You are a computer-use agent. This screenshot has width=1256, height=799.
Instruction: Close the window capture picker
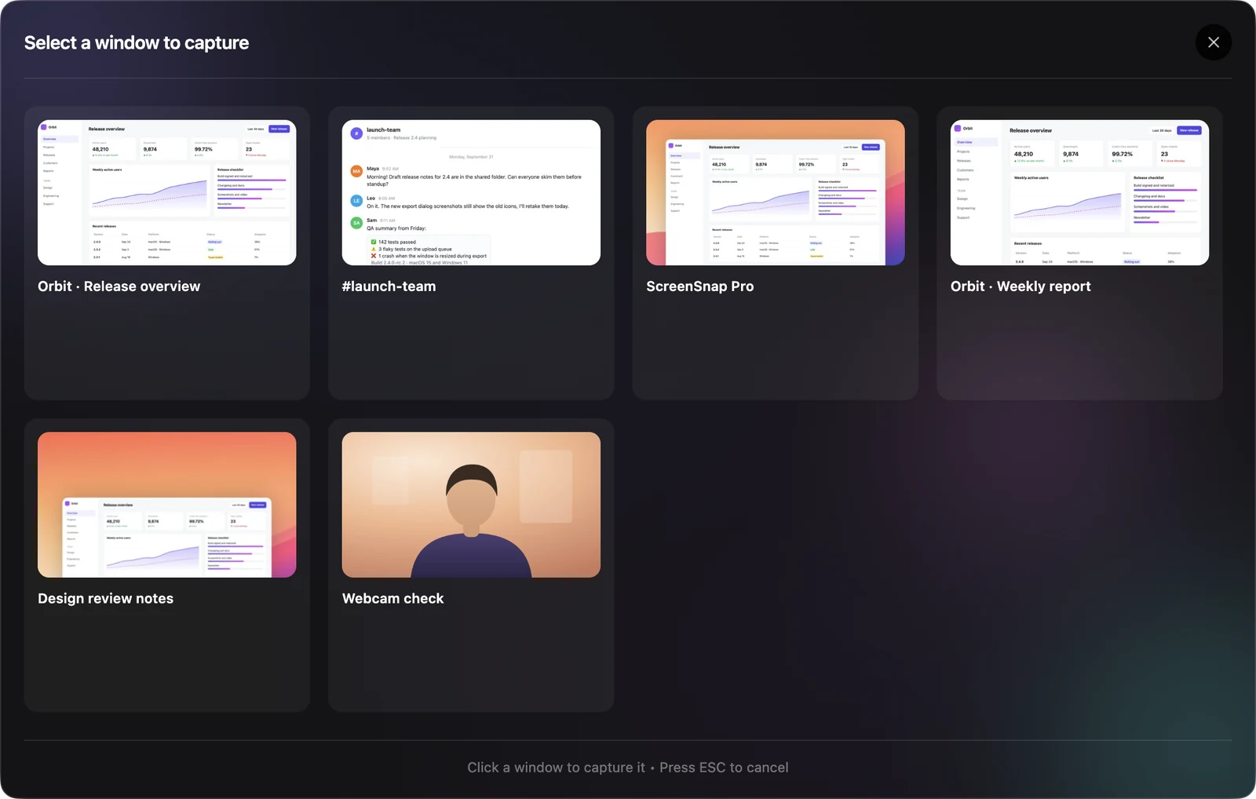tap(1214, 42)
